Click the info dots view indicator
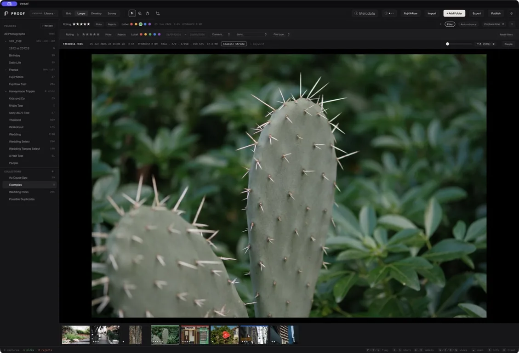 pos(389,14)
